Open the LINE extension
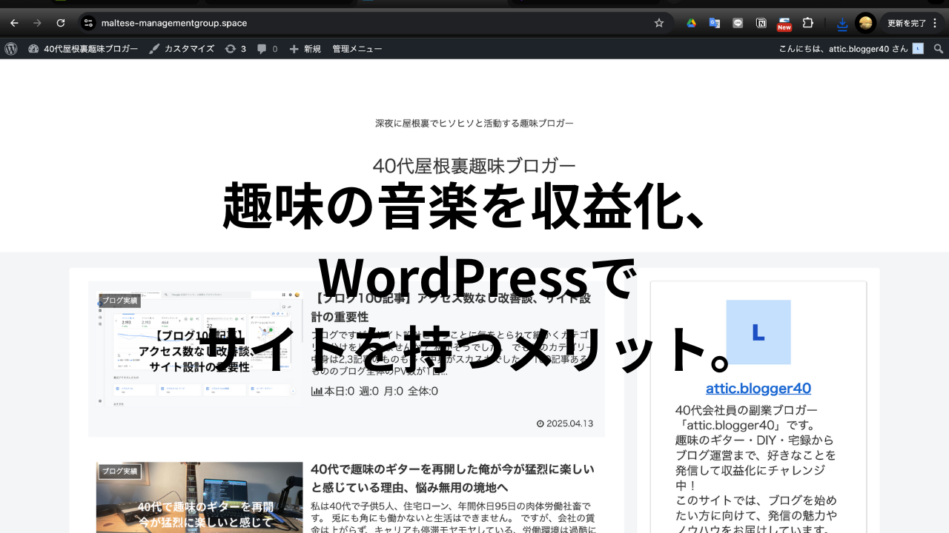The image size is (949, 533). click(738, 23)
